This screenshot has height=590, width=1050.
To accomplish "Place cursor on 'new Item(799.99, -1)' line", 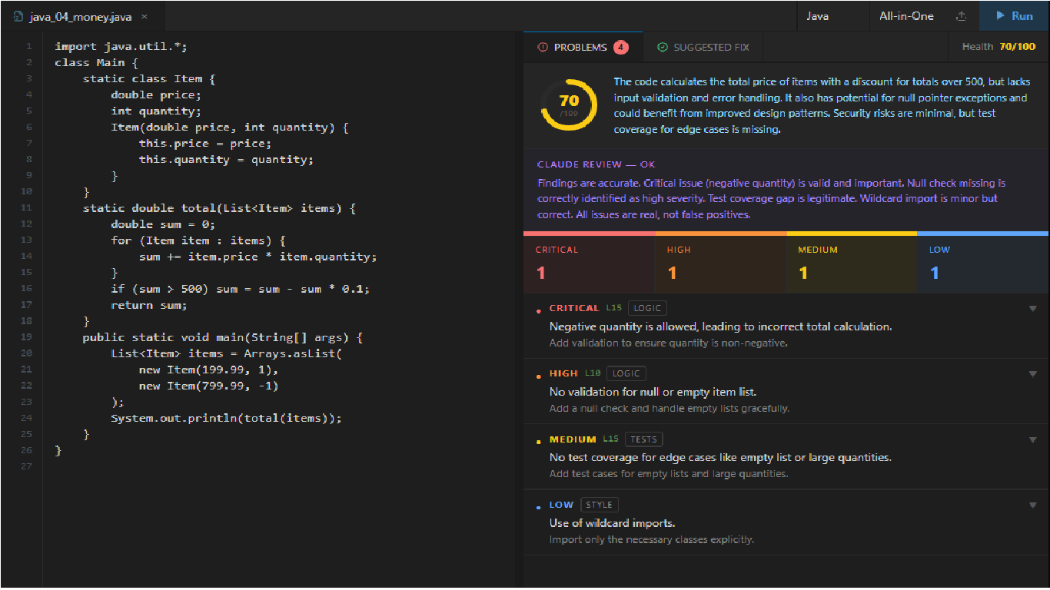I will pyautogui.click(x=208, y=386).
